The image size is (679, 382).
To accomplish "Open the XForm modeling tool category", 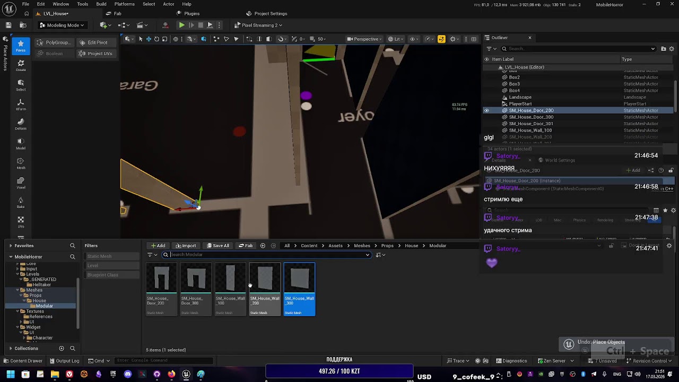I will pyautogui.click(x=21, y=105).
